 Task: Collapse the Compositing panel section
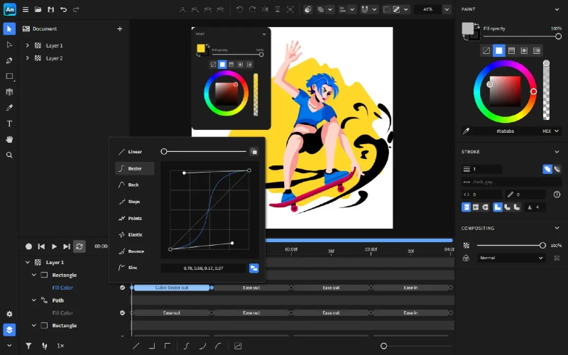coord(557,228)
